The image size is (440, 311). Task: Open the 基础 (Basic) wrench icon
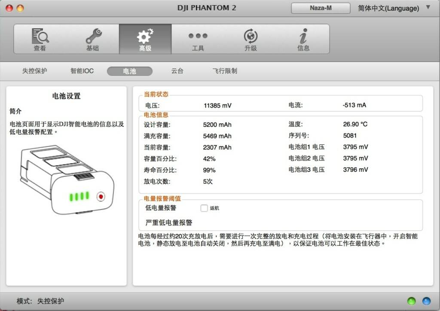(x=93, y=39)
